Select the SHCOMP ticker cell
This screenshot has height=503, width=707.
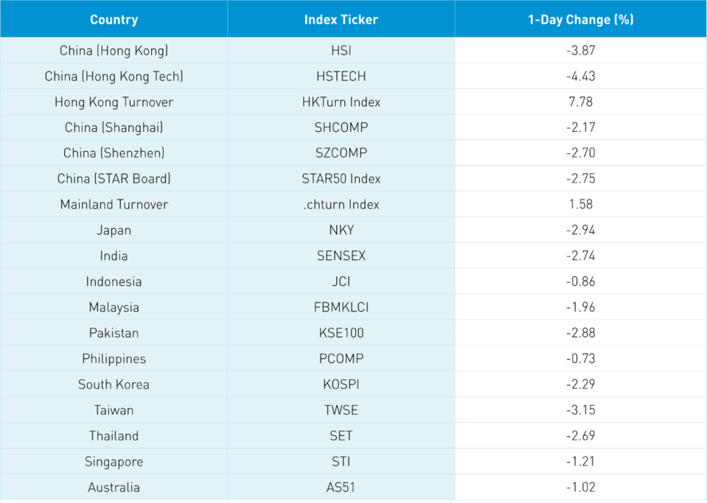[341, 127]
